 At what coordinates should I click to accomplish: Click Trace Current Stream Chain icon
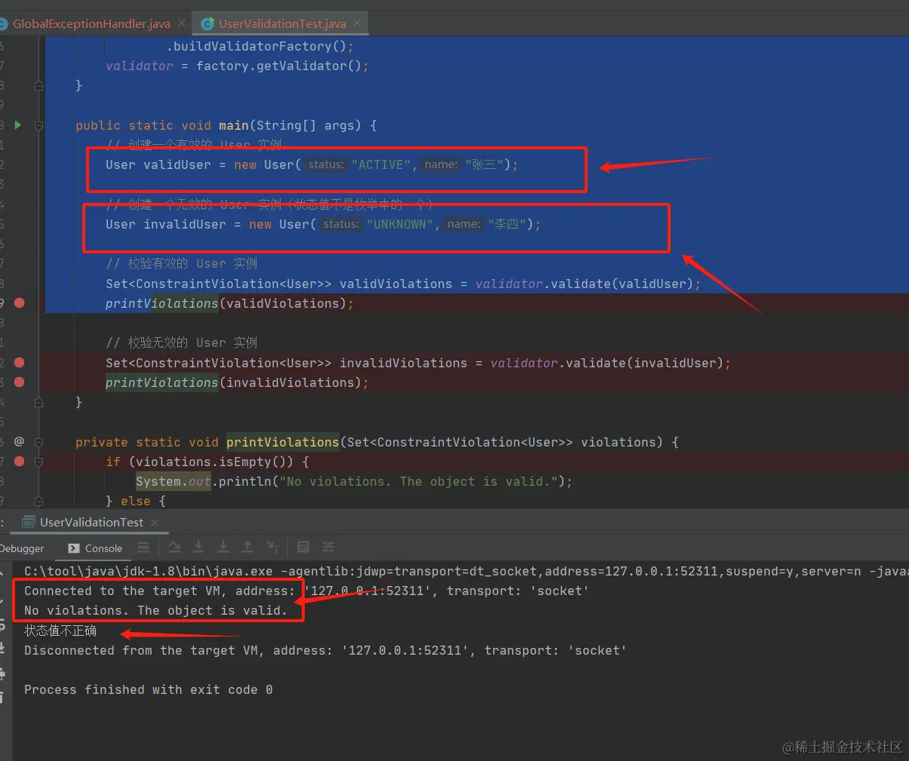click(x=328, y=547)
